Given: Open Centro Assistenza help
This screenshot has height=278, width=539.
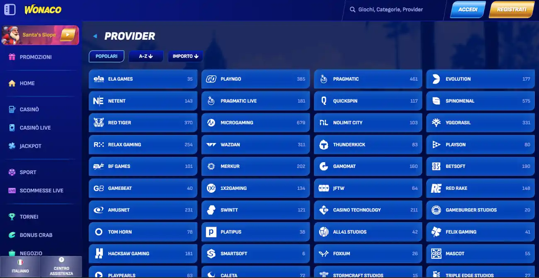Looking at the screenshot, I should [x=61, y=266].
